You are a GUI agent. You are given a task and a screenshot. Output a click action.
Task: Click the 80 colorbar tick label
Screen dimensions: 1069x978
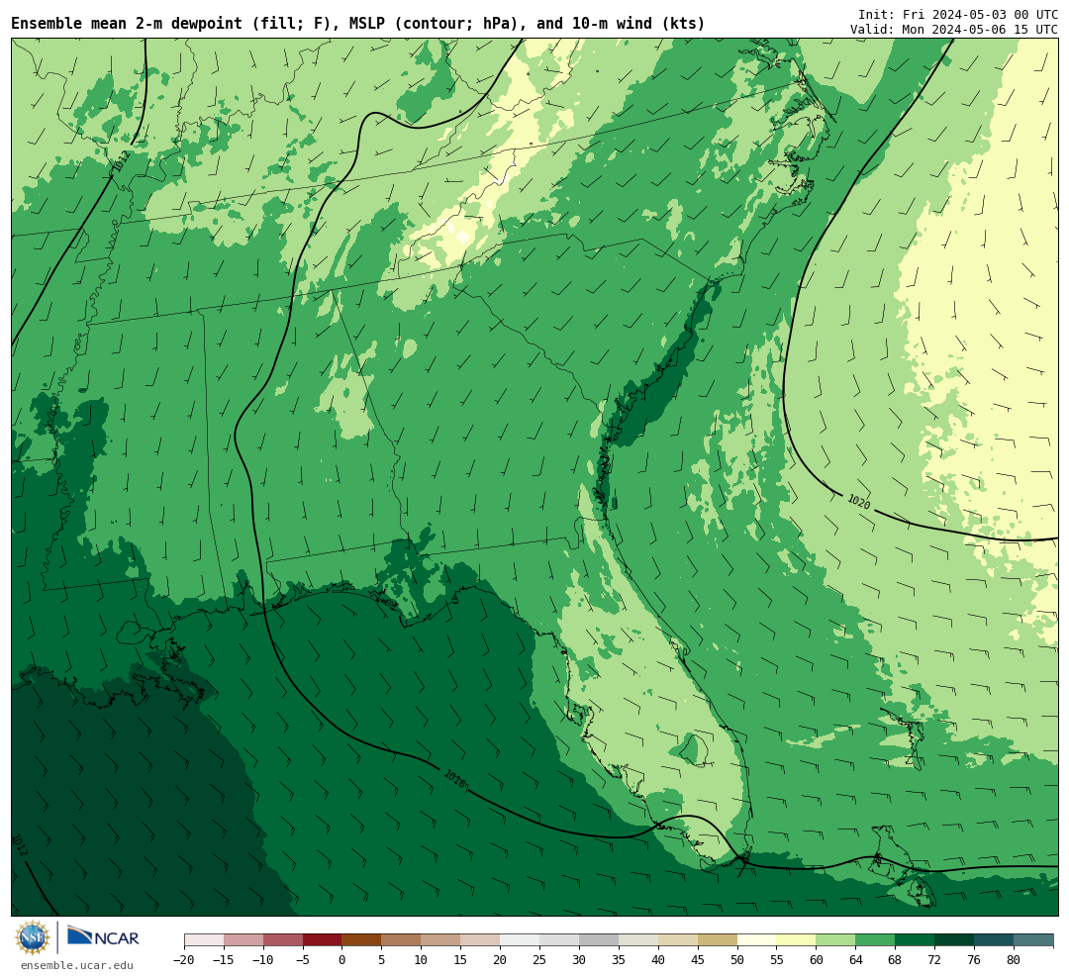pos(1014,960)
